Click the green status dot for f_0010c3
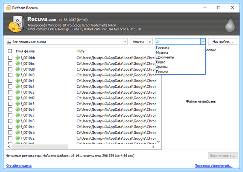This screenshot has width=243, height=172. 18,92
